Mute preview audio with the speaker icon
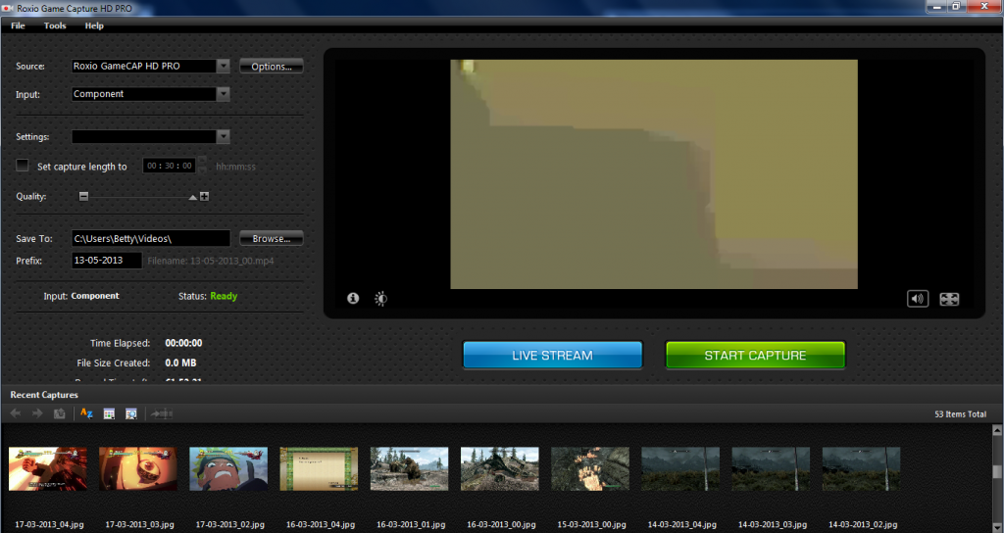 click(x=918, y=299)
